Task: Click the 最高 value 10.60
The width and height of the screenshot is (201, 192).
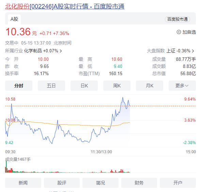Action: [117, 59]
